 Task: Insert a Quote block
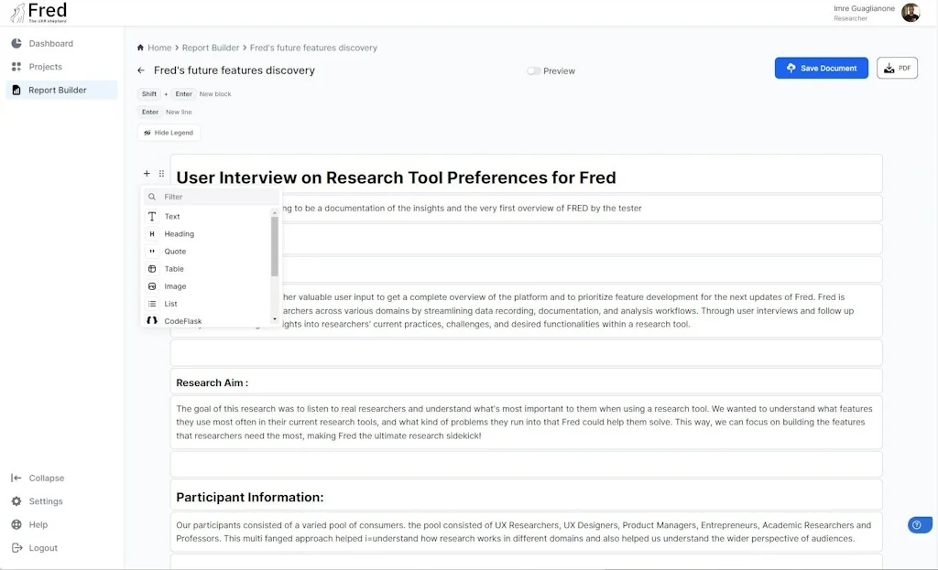[175, 251]
